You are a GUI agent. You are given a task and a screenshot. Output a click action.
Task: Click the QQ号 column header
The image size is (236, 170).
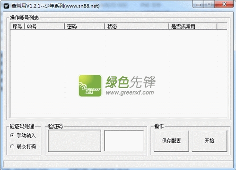click(45, 26)
